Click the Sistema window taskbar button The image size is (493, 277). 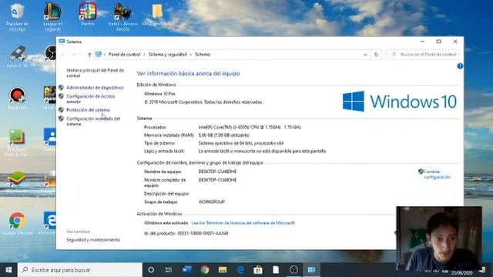click(x=311, y=270)
